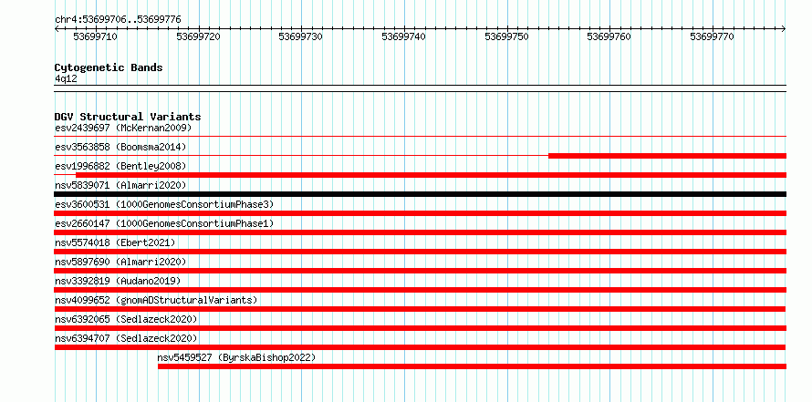Select the Cytogenetic Bands track title
This screenshot has width=812, height=402.
(109, 67)
